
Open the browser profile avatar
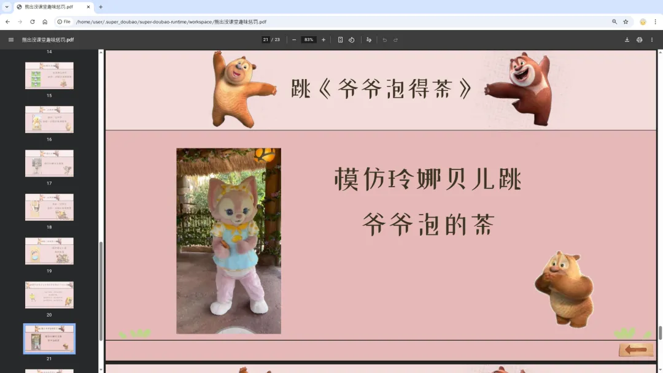point(643,21)
